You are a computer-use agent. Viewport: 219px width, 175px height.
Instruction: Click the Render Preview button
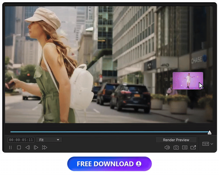[176, 140]
